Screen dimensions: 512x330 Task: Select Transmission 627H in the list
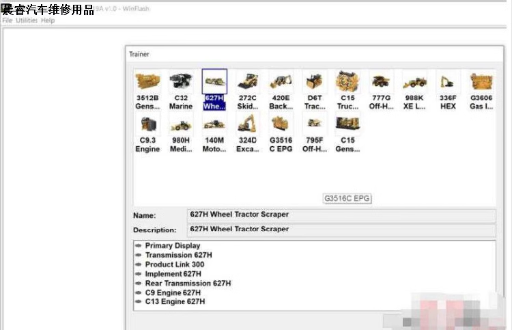click(178, 255)
